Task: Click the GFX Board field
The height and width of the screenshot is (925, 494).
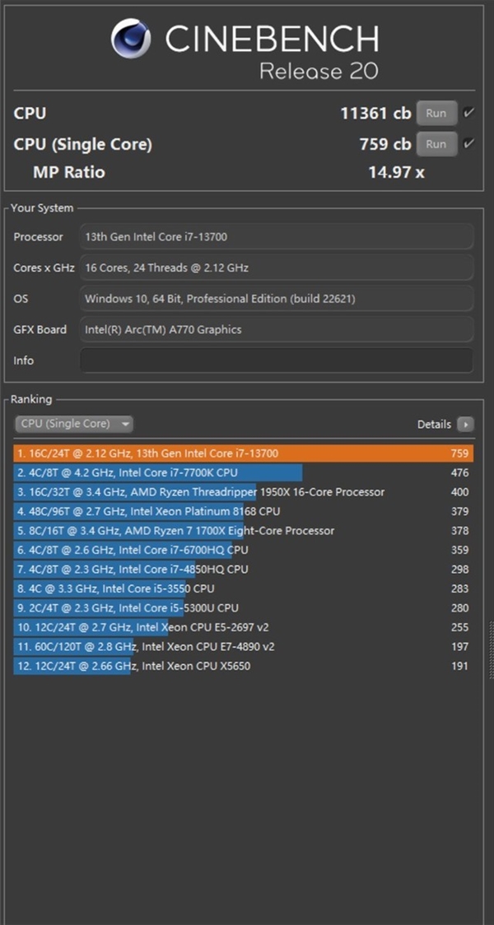Action: pyautogui.click(x=276, y=329)
